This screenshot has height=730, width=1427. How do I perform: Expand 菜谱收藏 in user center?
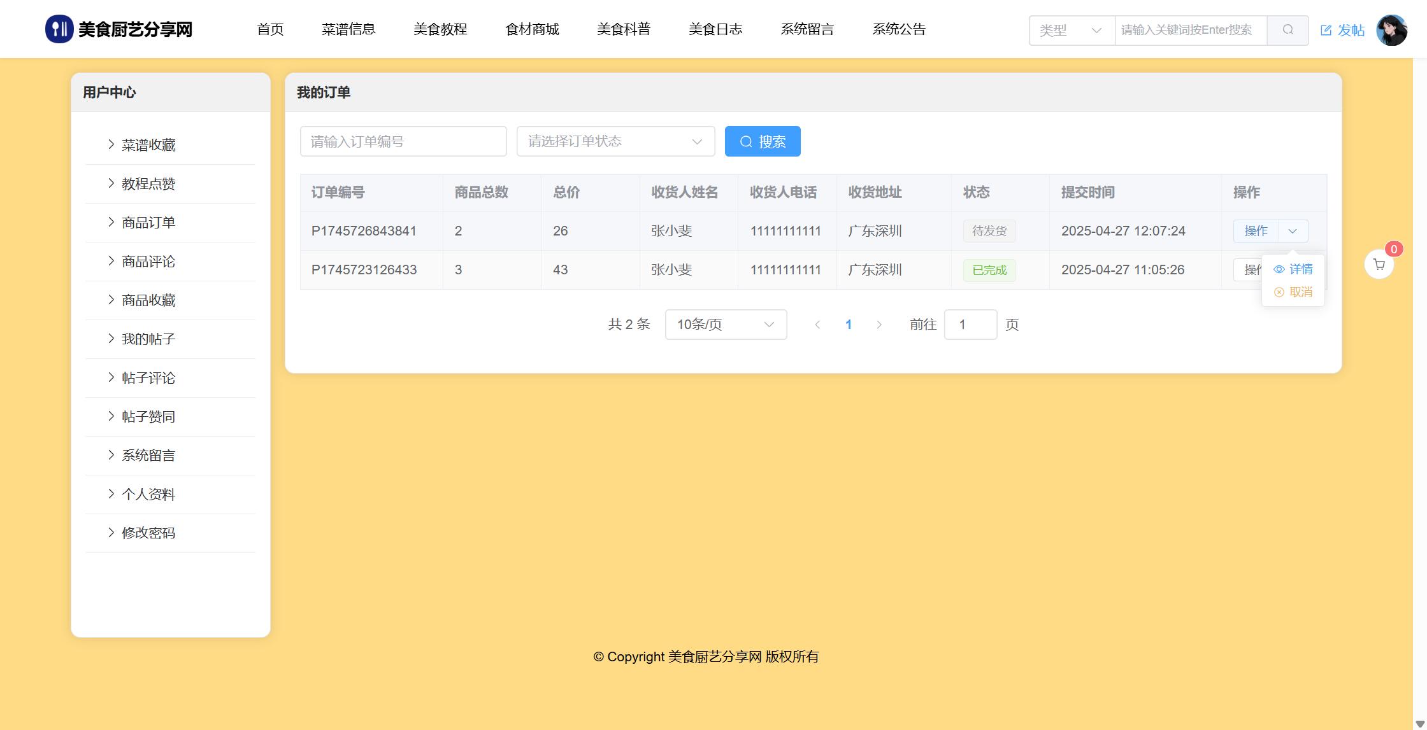click(x=148, y=145)
